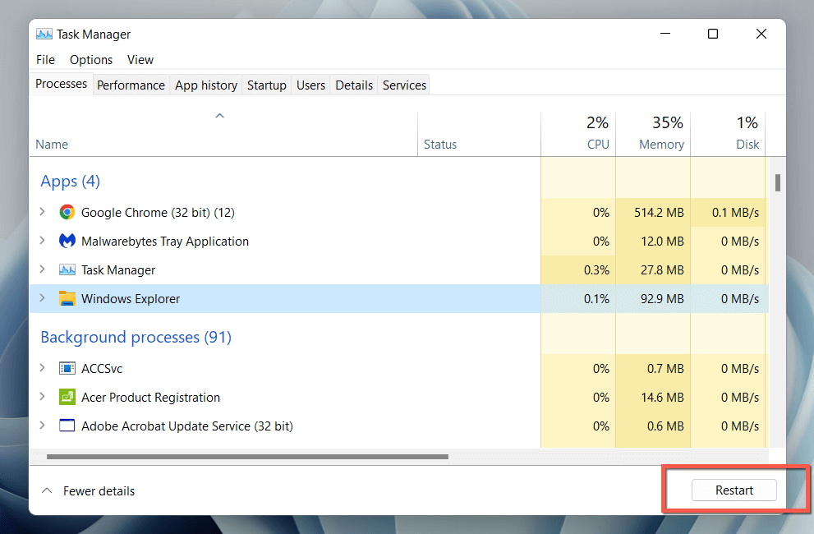This screenshot has height=534, width=814.
Task: Click the Google Chrome process icon
Action: (67, 212)
